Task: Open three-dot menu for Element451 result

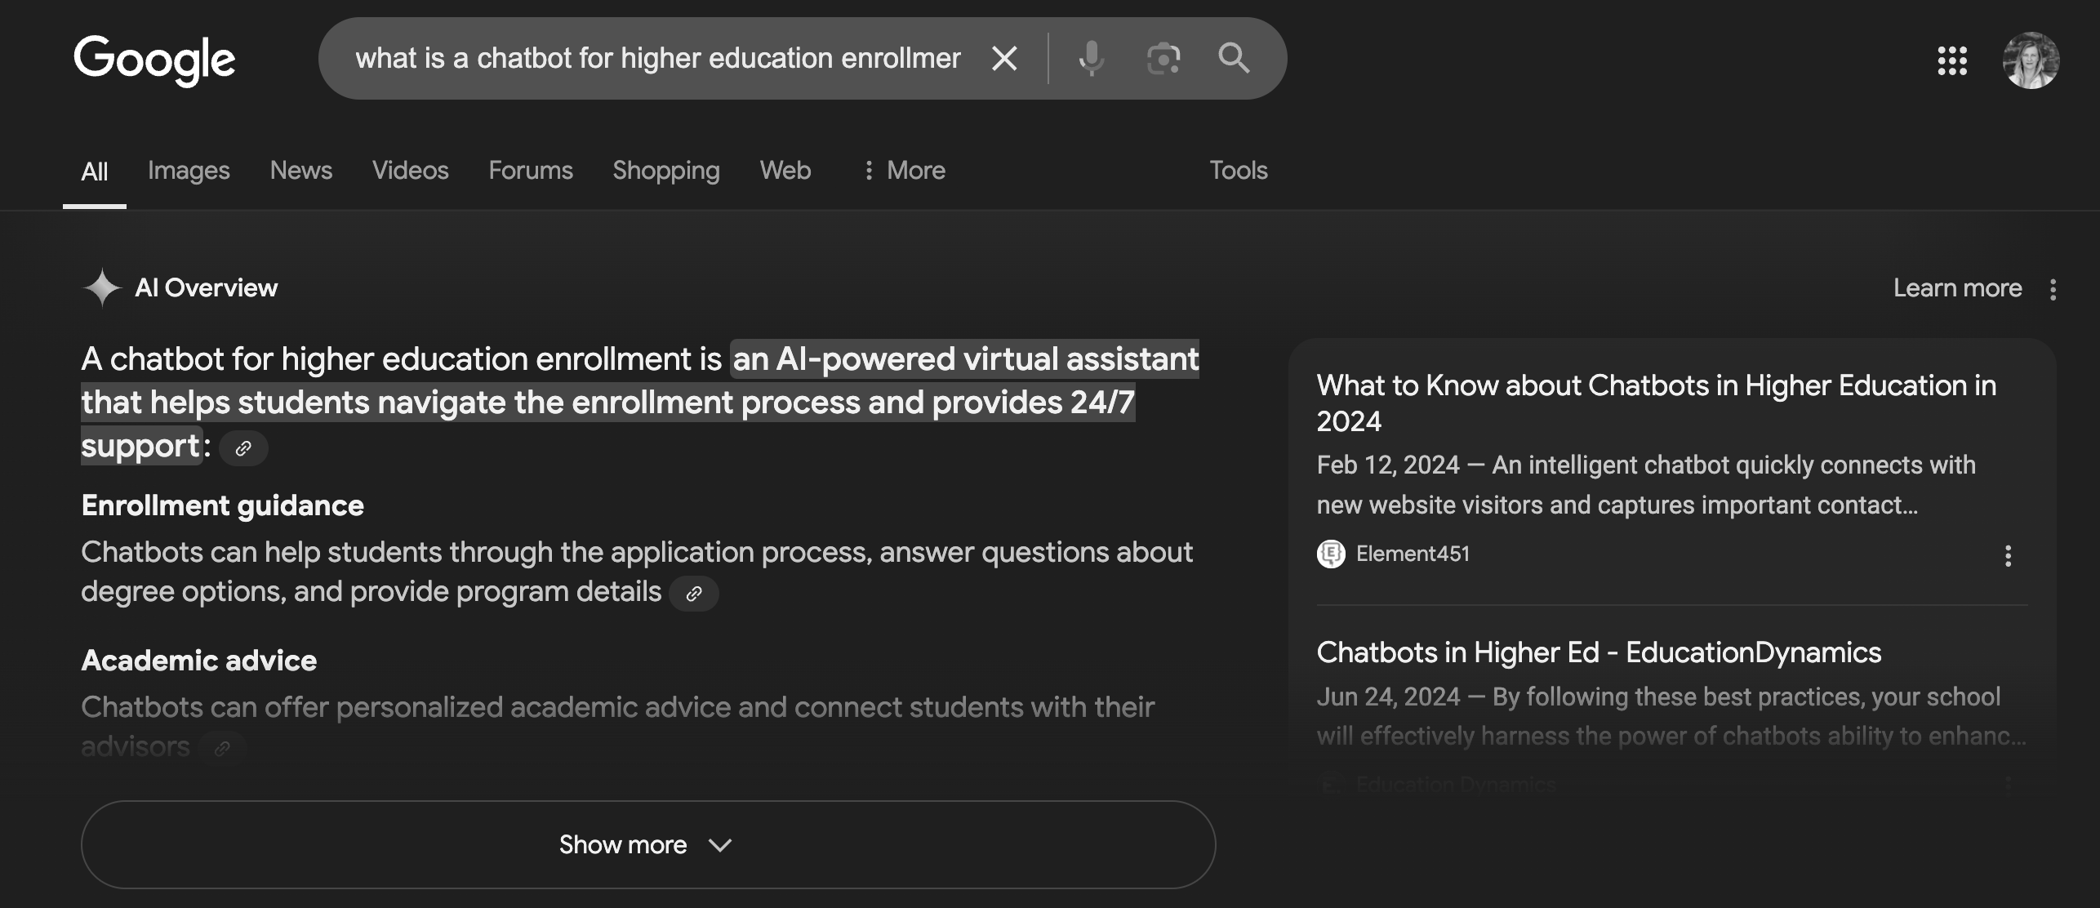Action: [x=2008, y=556]
